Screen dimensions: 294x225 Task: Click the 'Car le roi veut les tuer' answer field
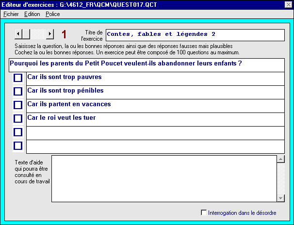(x=155, y=118)
